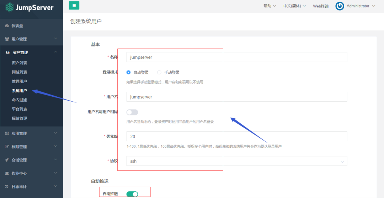Viewport: 384px width, 198px height.
Task: Open the 中文(简体) language dropdown
Action: point(294,6)
